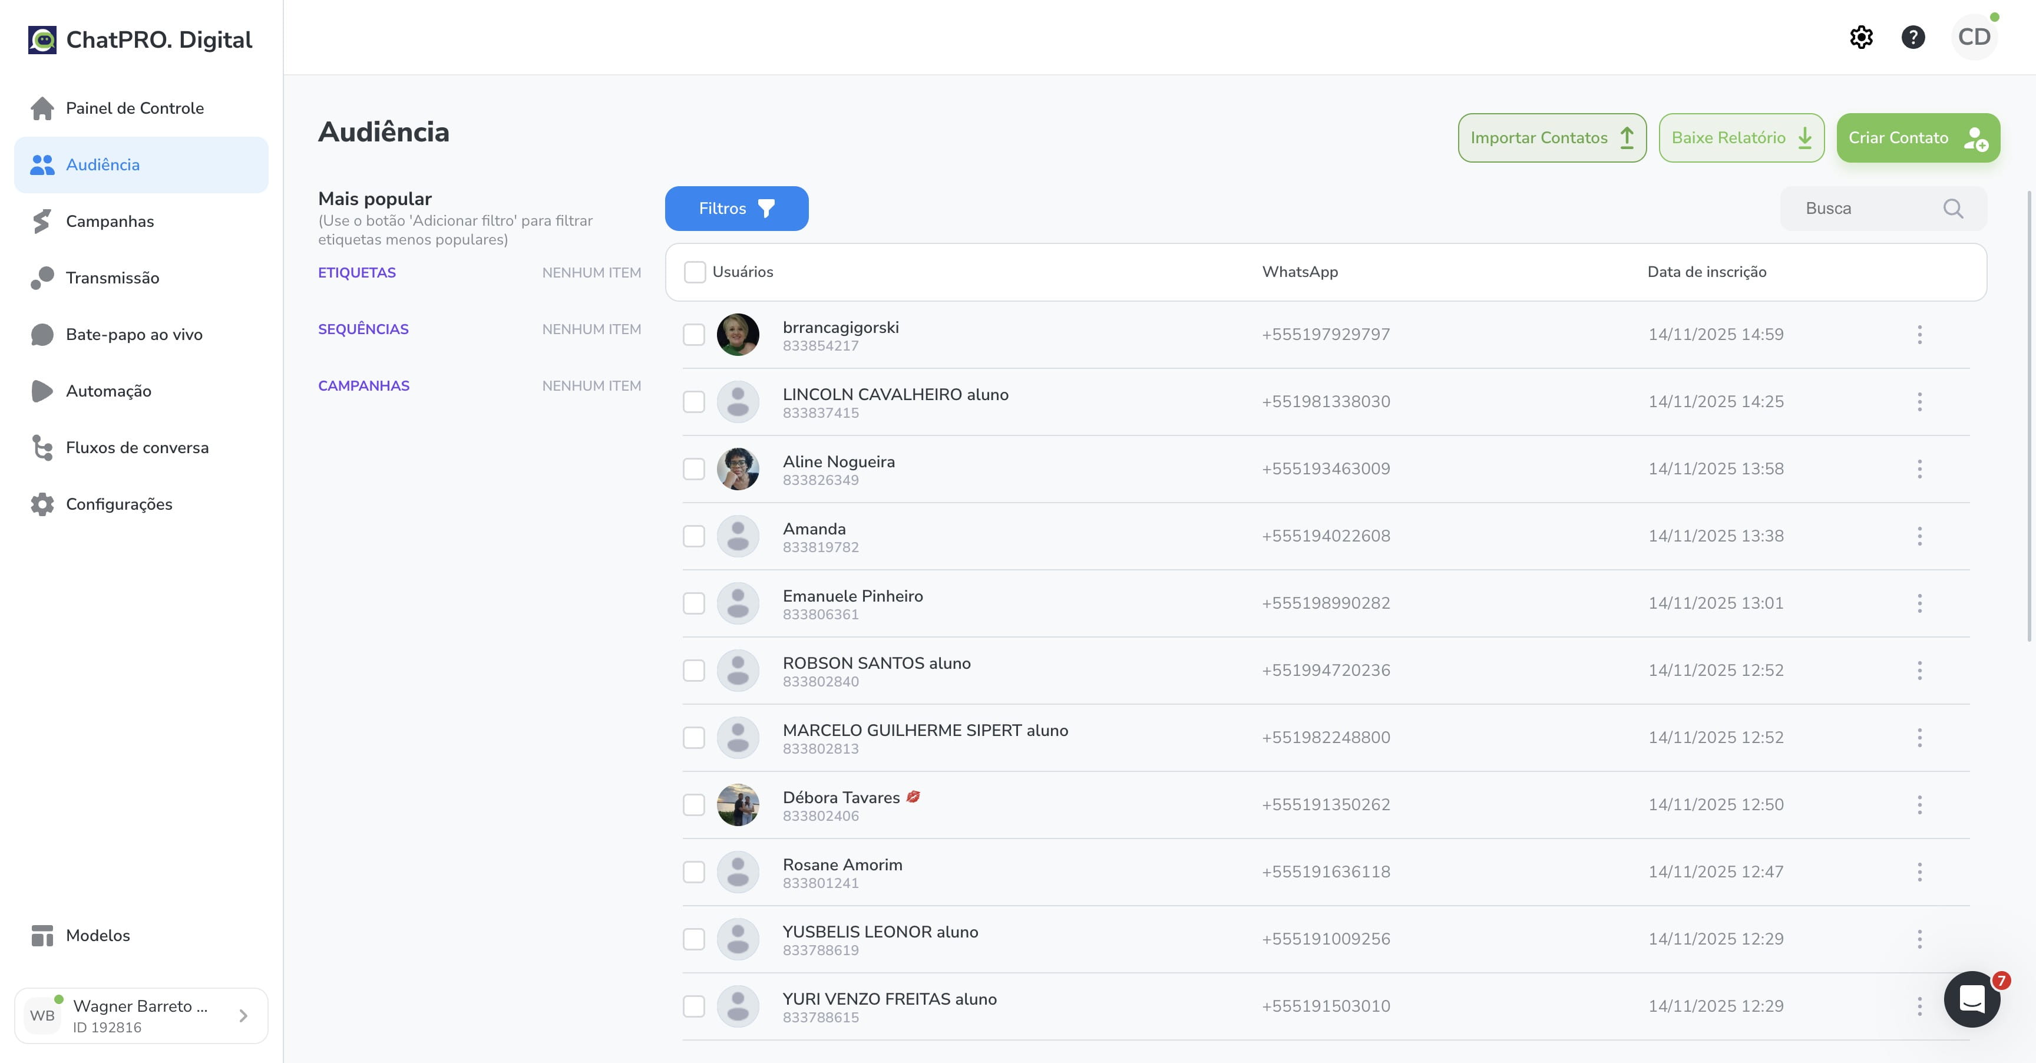Open row options for Débora Tavares
2036x1063 pixels.
[x=1919, y=804]
